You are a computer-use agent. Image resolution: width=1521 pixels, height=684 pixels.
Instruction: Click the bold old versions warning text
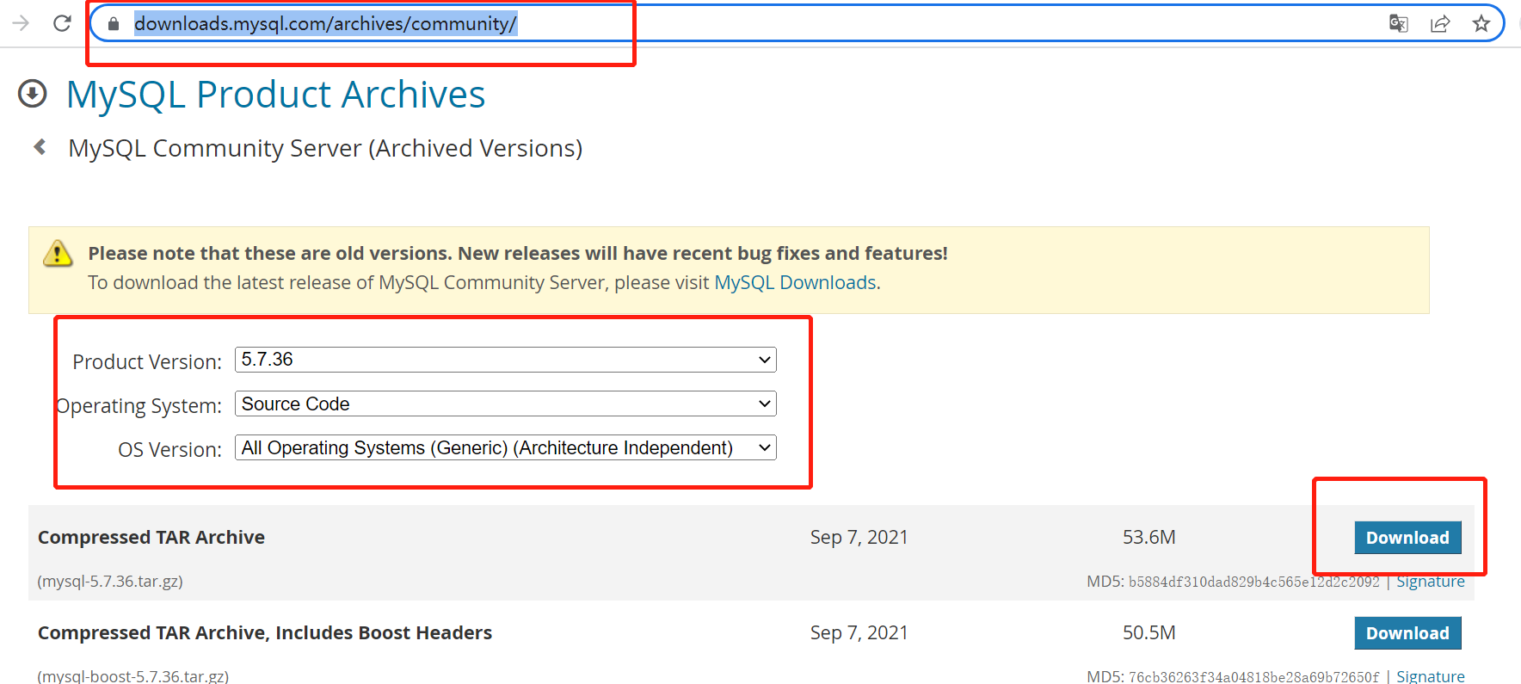(x=518, y=253)
